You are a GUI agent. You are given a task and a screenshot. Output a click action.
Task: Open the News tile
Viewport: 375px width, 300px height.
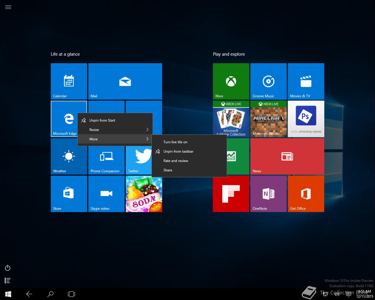tap(287, 156)
